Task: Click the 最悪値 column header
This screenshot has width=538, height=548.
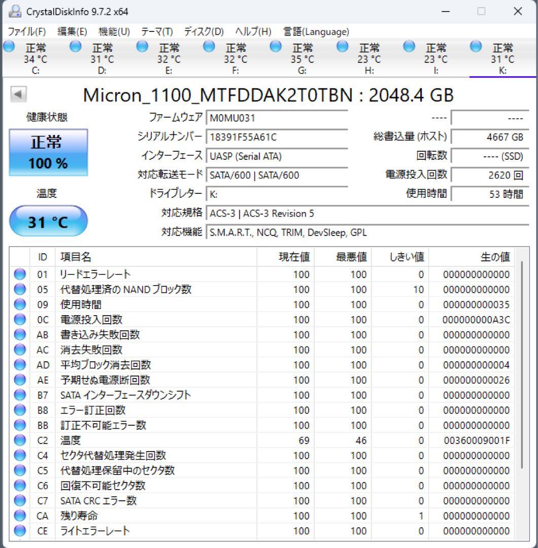Action: point(343,257)
